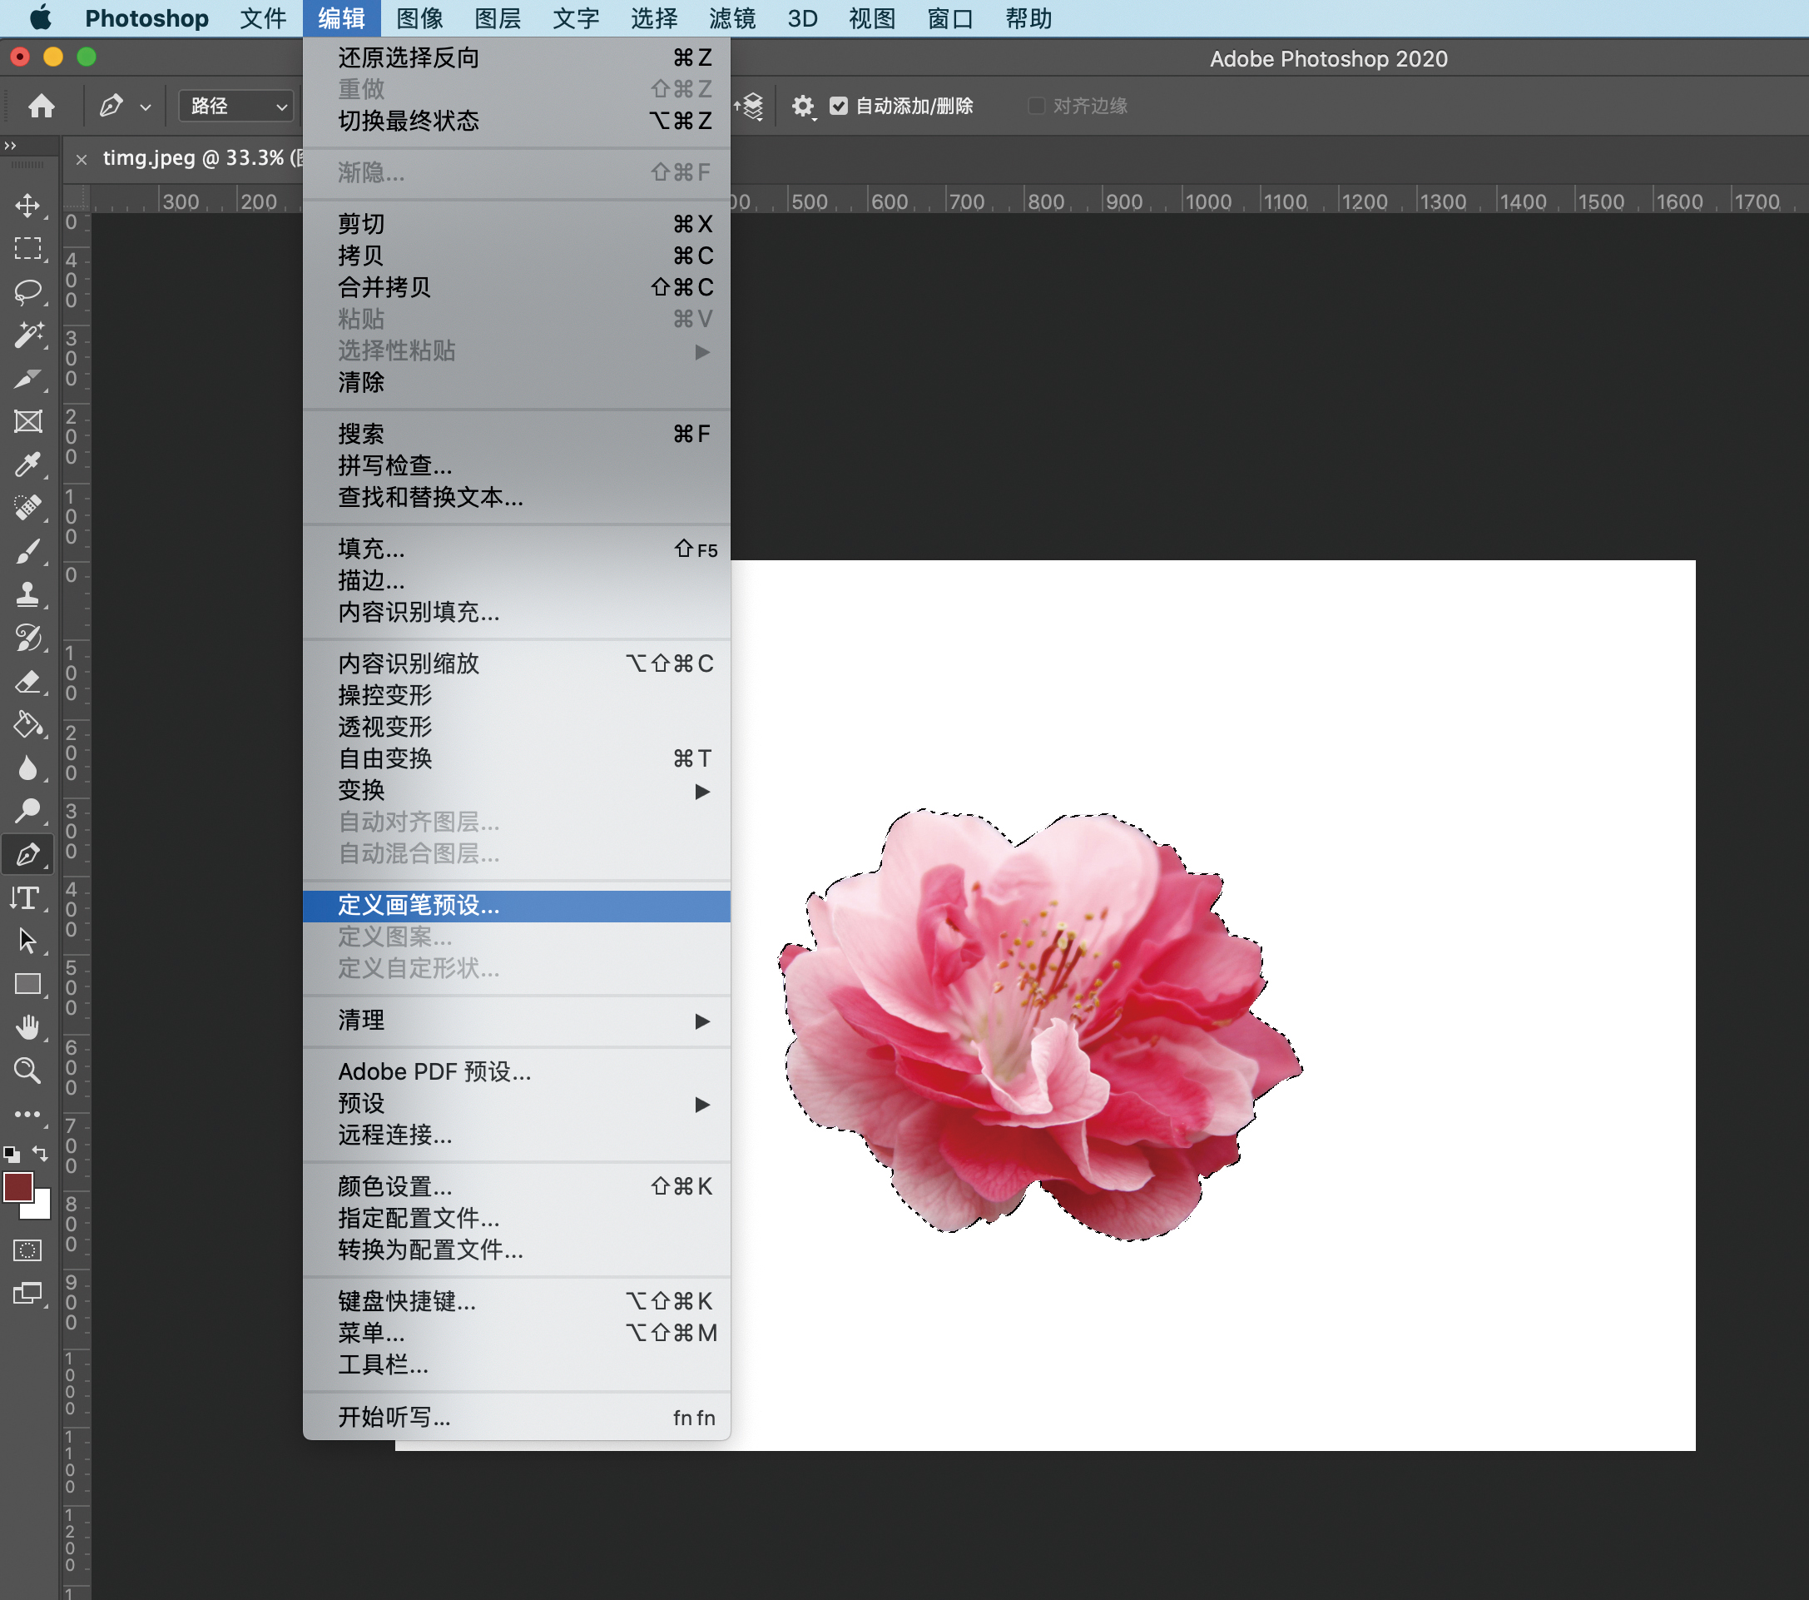Choose 切换最终状态 menu entry
Screen dimensions: 1809x1600
(x=517, y=122)
